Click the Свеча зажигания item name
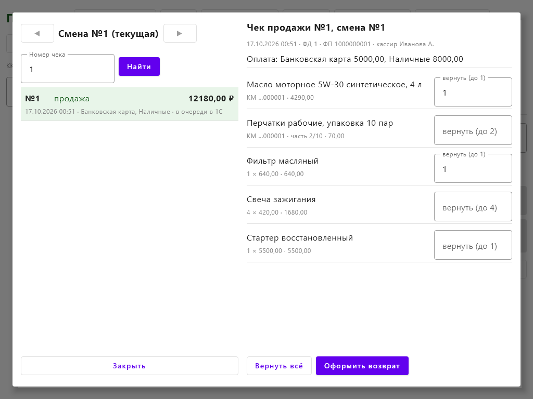533x399 pixels. [x=281, y=199]
